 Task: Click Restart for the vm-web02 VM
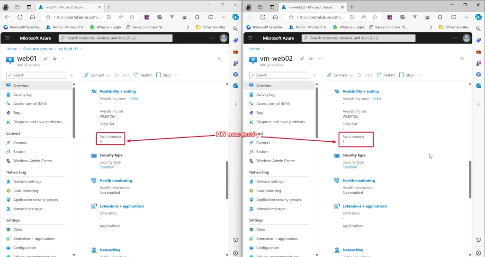pos(386,75)
